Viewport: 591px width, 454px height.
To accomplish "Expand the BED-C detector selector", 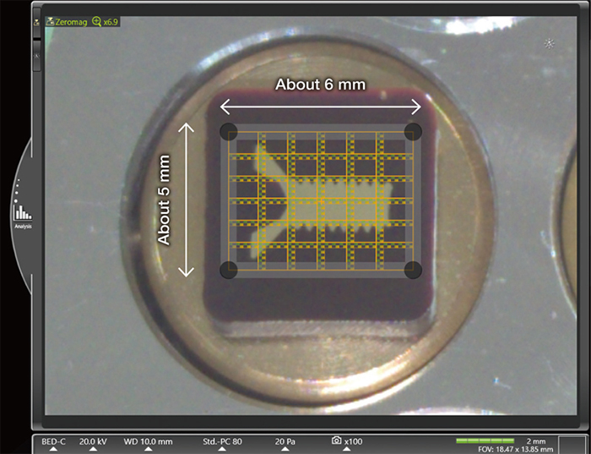I will pos(53,443).
